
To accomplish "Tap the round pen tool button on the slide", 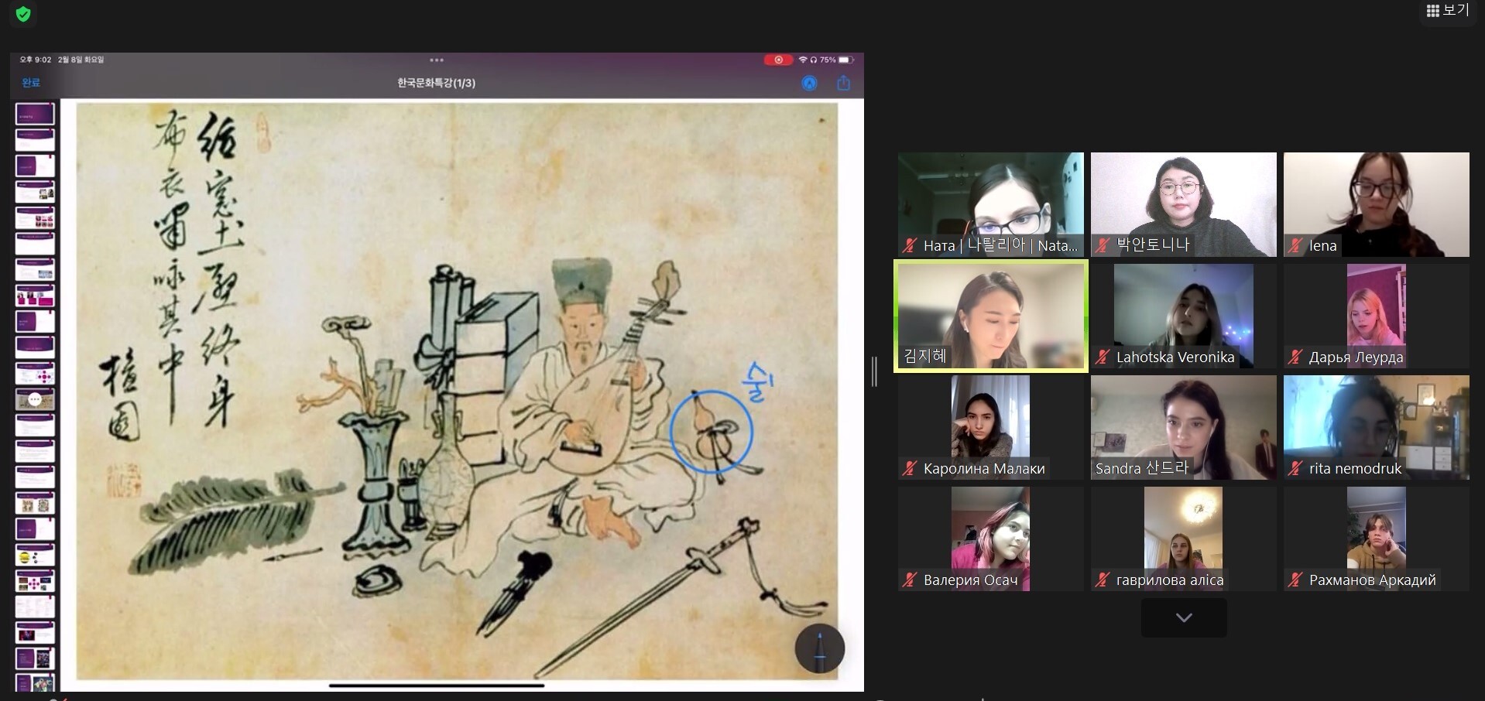I will click(x=819, y=648).
